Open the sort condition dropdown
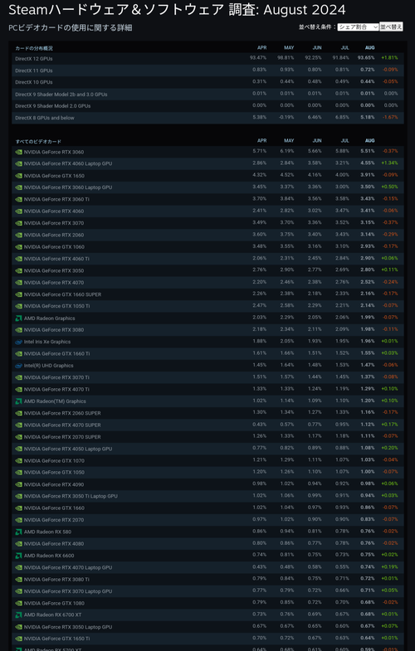Image resolution: width=415 pixels, height=651 pixels. (x=358, y=27)
